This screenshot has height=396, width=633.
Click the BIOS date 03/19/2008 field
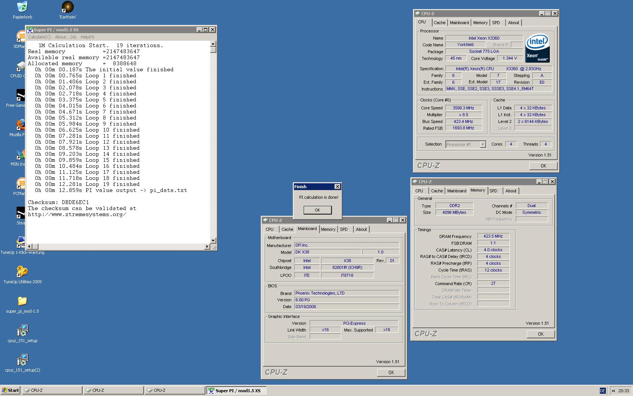tap(346, 307)
